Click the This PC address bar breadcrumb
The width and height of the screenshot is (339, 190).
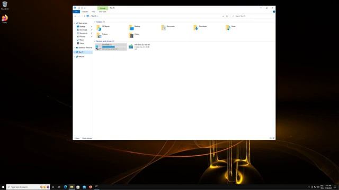pos(94,16)
